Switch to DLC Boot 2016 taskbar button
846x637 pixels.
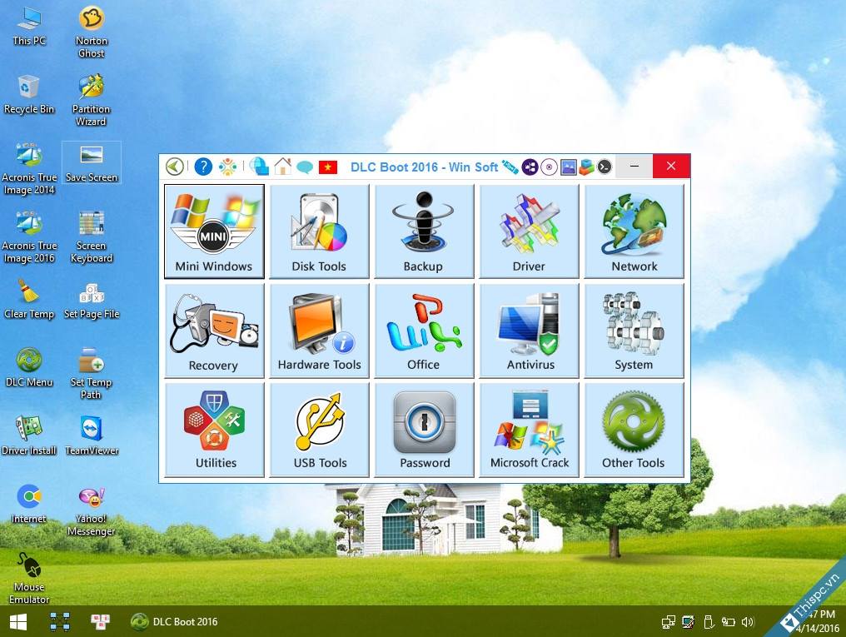point(174,622)
